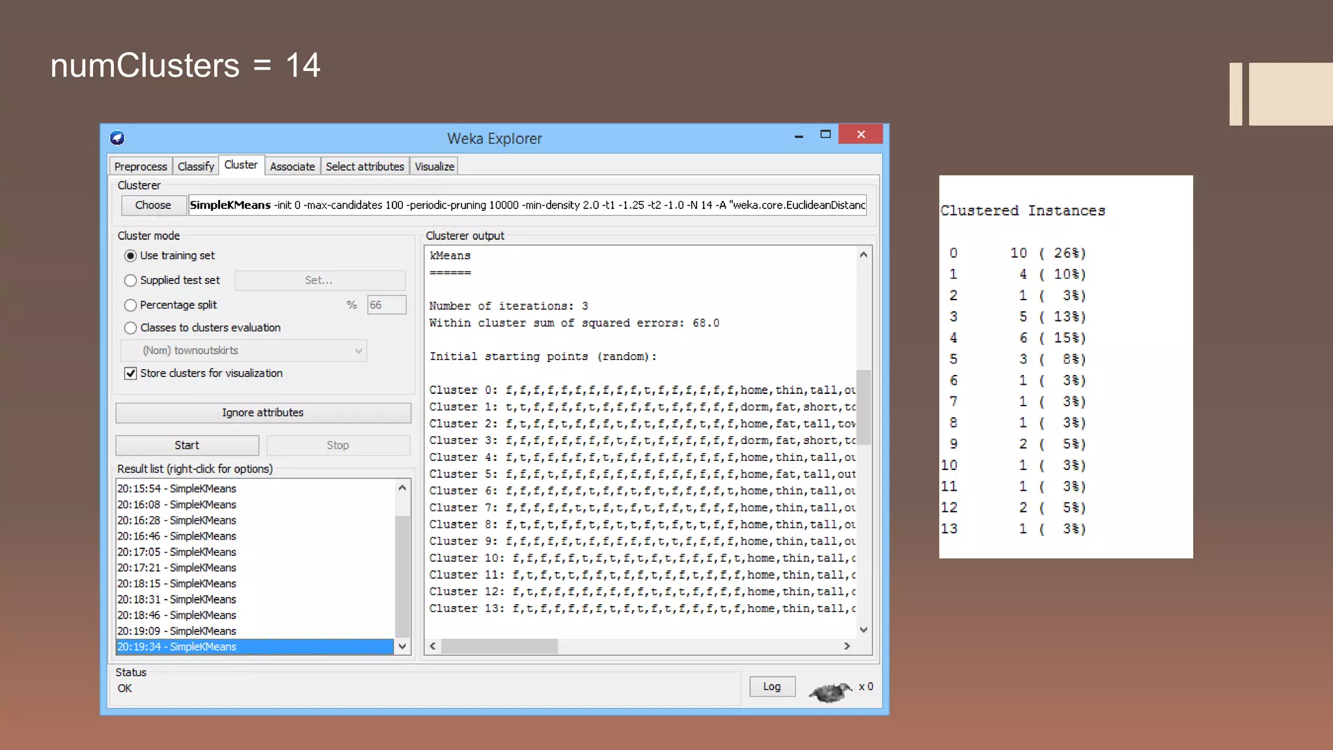Click the Weka bird status icon

tap(830, 691)
